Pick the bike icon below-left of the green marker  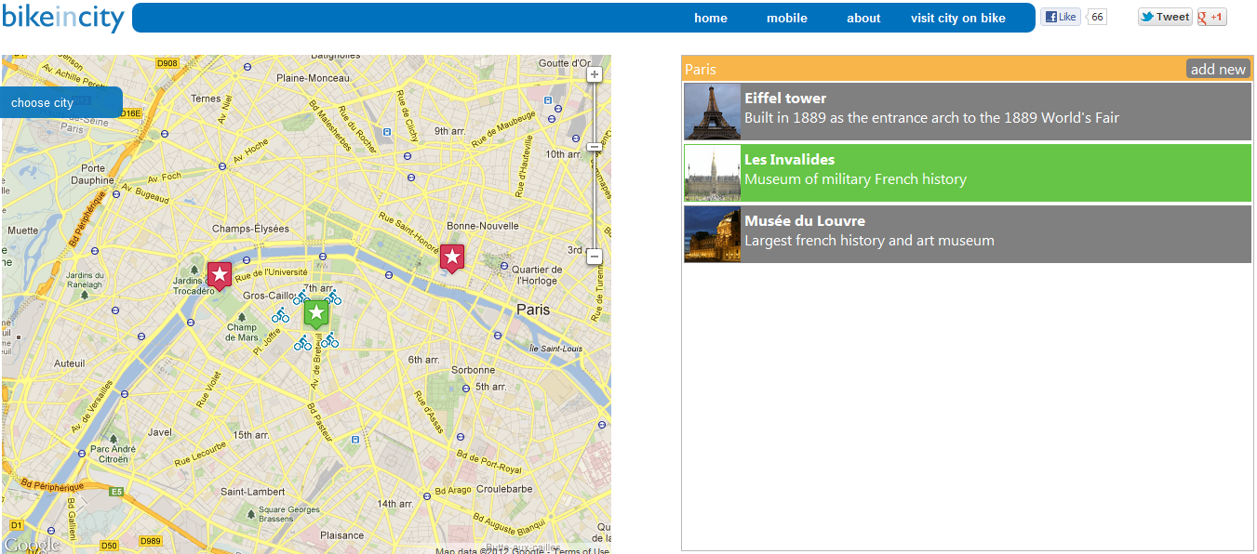click(302, 343)
